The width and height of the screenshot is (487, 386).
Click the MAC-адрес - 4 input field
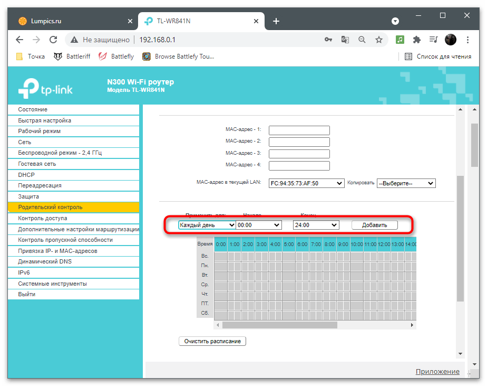(x=299, y=166)
